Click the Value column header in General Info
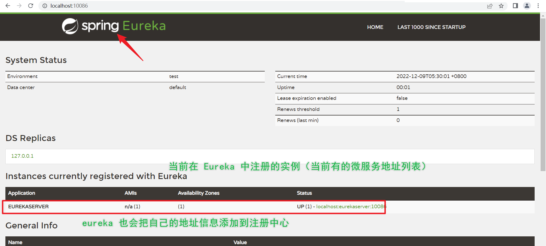Screen dimensions: 546x246 pyautogui.click(x=240, y=242)
